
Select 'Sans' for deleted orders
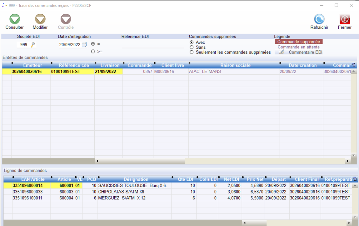191,47
